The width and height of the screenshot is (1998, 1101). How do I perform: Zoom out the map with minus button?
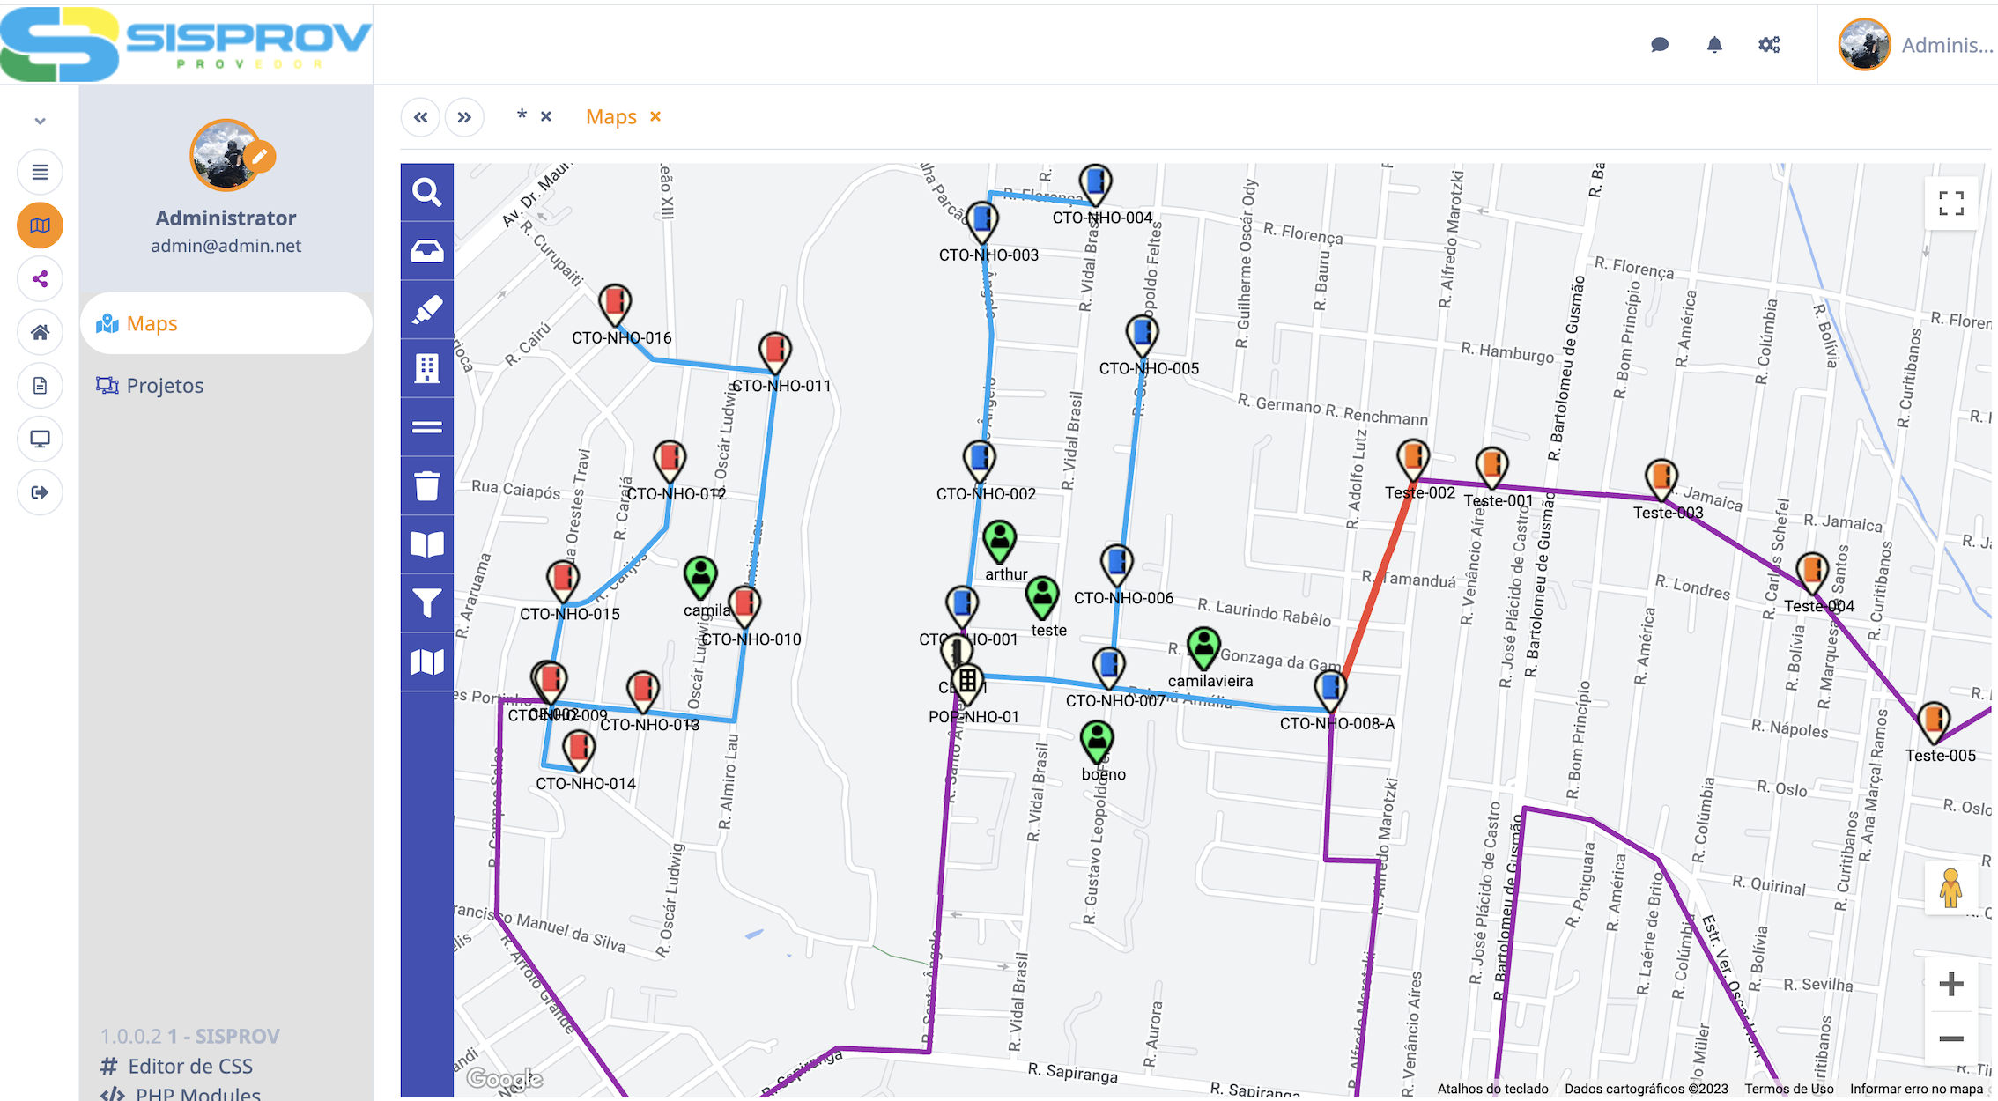[x=1951, y=1038]
